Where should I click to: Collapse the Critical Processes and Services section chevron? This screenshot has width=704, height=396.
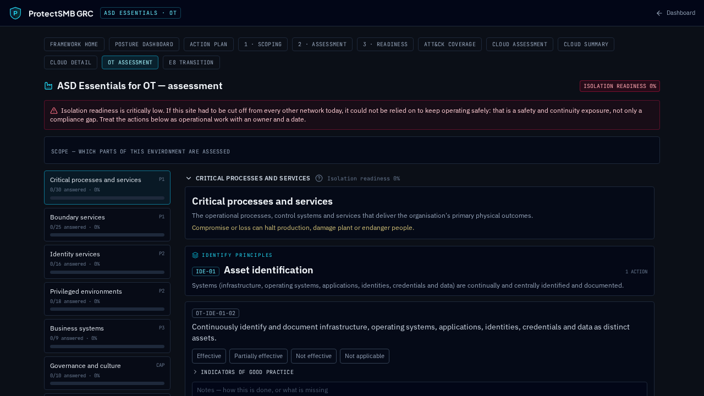click(x=189, y=178)
